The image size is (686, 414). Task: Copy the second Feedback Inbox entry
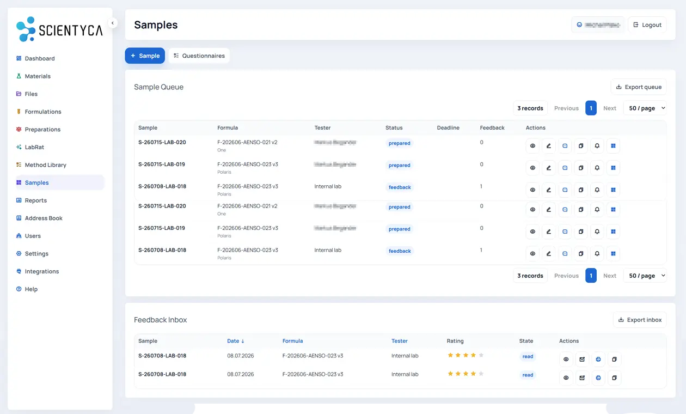point(614,378)
